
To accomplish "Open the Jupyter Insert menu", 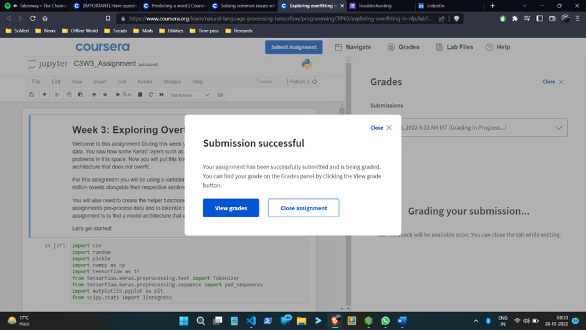I will tap(100, 82).
